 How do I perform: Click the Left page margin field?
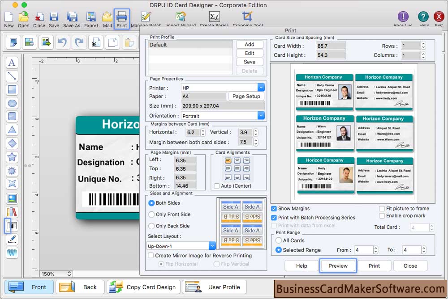click(185, 160)
